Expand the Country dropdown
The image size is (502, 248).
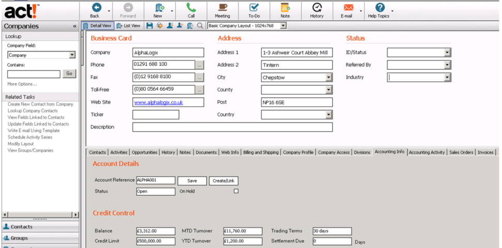pyautogui.click(x=329, y=115)
